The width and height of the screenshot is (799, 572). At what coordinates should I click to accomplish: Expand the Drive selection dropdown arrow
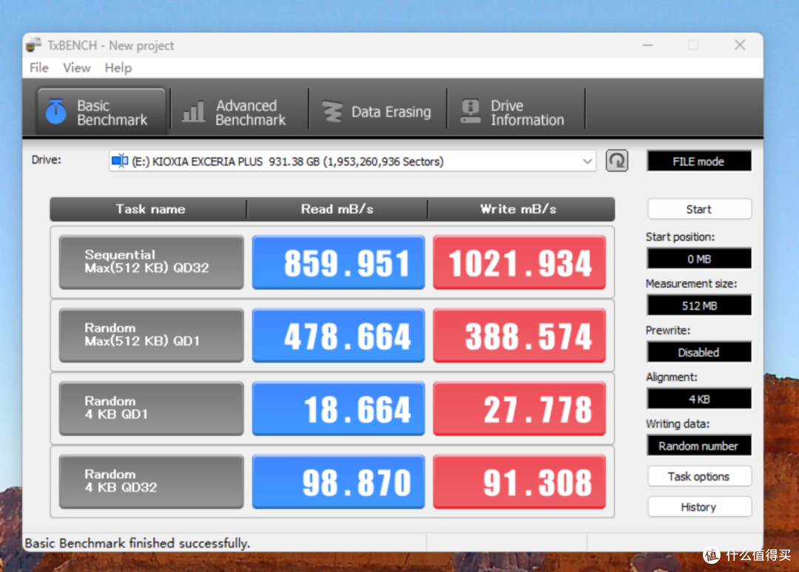587,161
